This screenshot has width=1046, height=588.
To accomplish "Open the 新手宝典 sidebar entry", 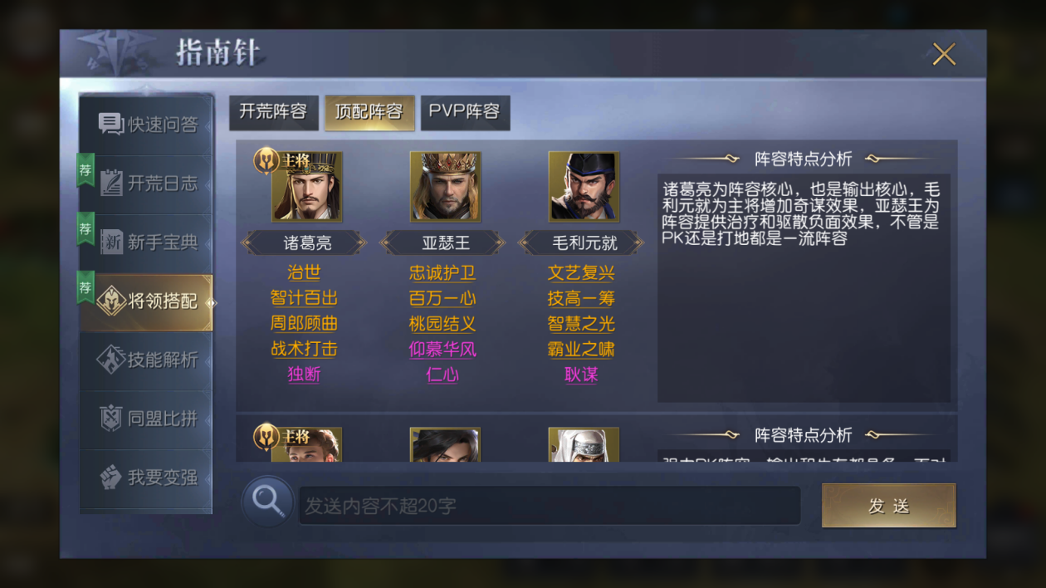I will [146, 243].
